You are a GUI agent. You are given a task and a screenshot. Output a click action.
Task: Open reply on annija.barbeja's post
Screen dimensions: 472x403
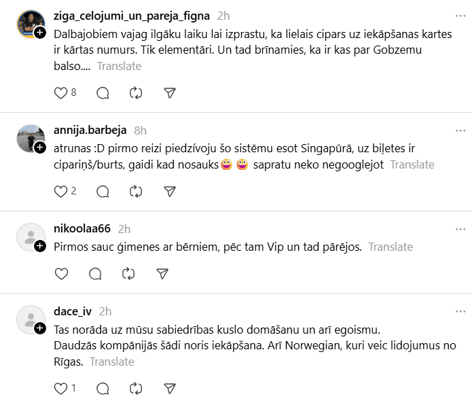[x=103, y=191]
